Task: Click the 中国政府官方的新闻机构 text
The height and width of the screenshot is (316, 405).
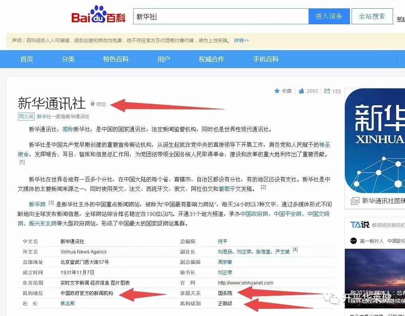Action: tap(87, 293)
